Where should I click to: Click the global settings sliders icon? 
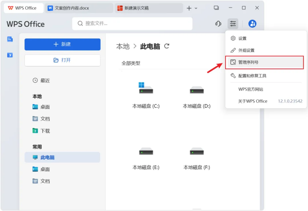233,24
